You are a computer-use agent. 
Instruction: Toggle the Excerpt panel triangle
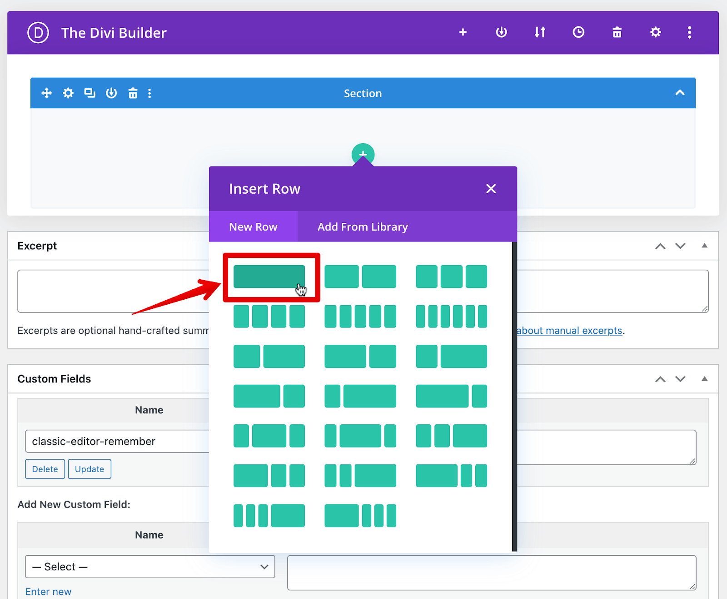[704, 246]
